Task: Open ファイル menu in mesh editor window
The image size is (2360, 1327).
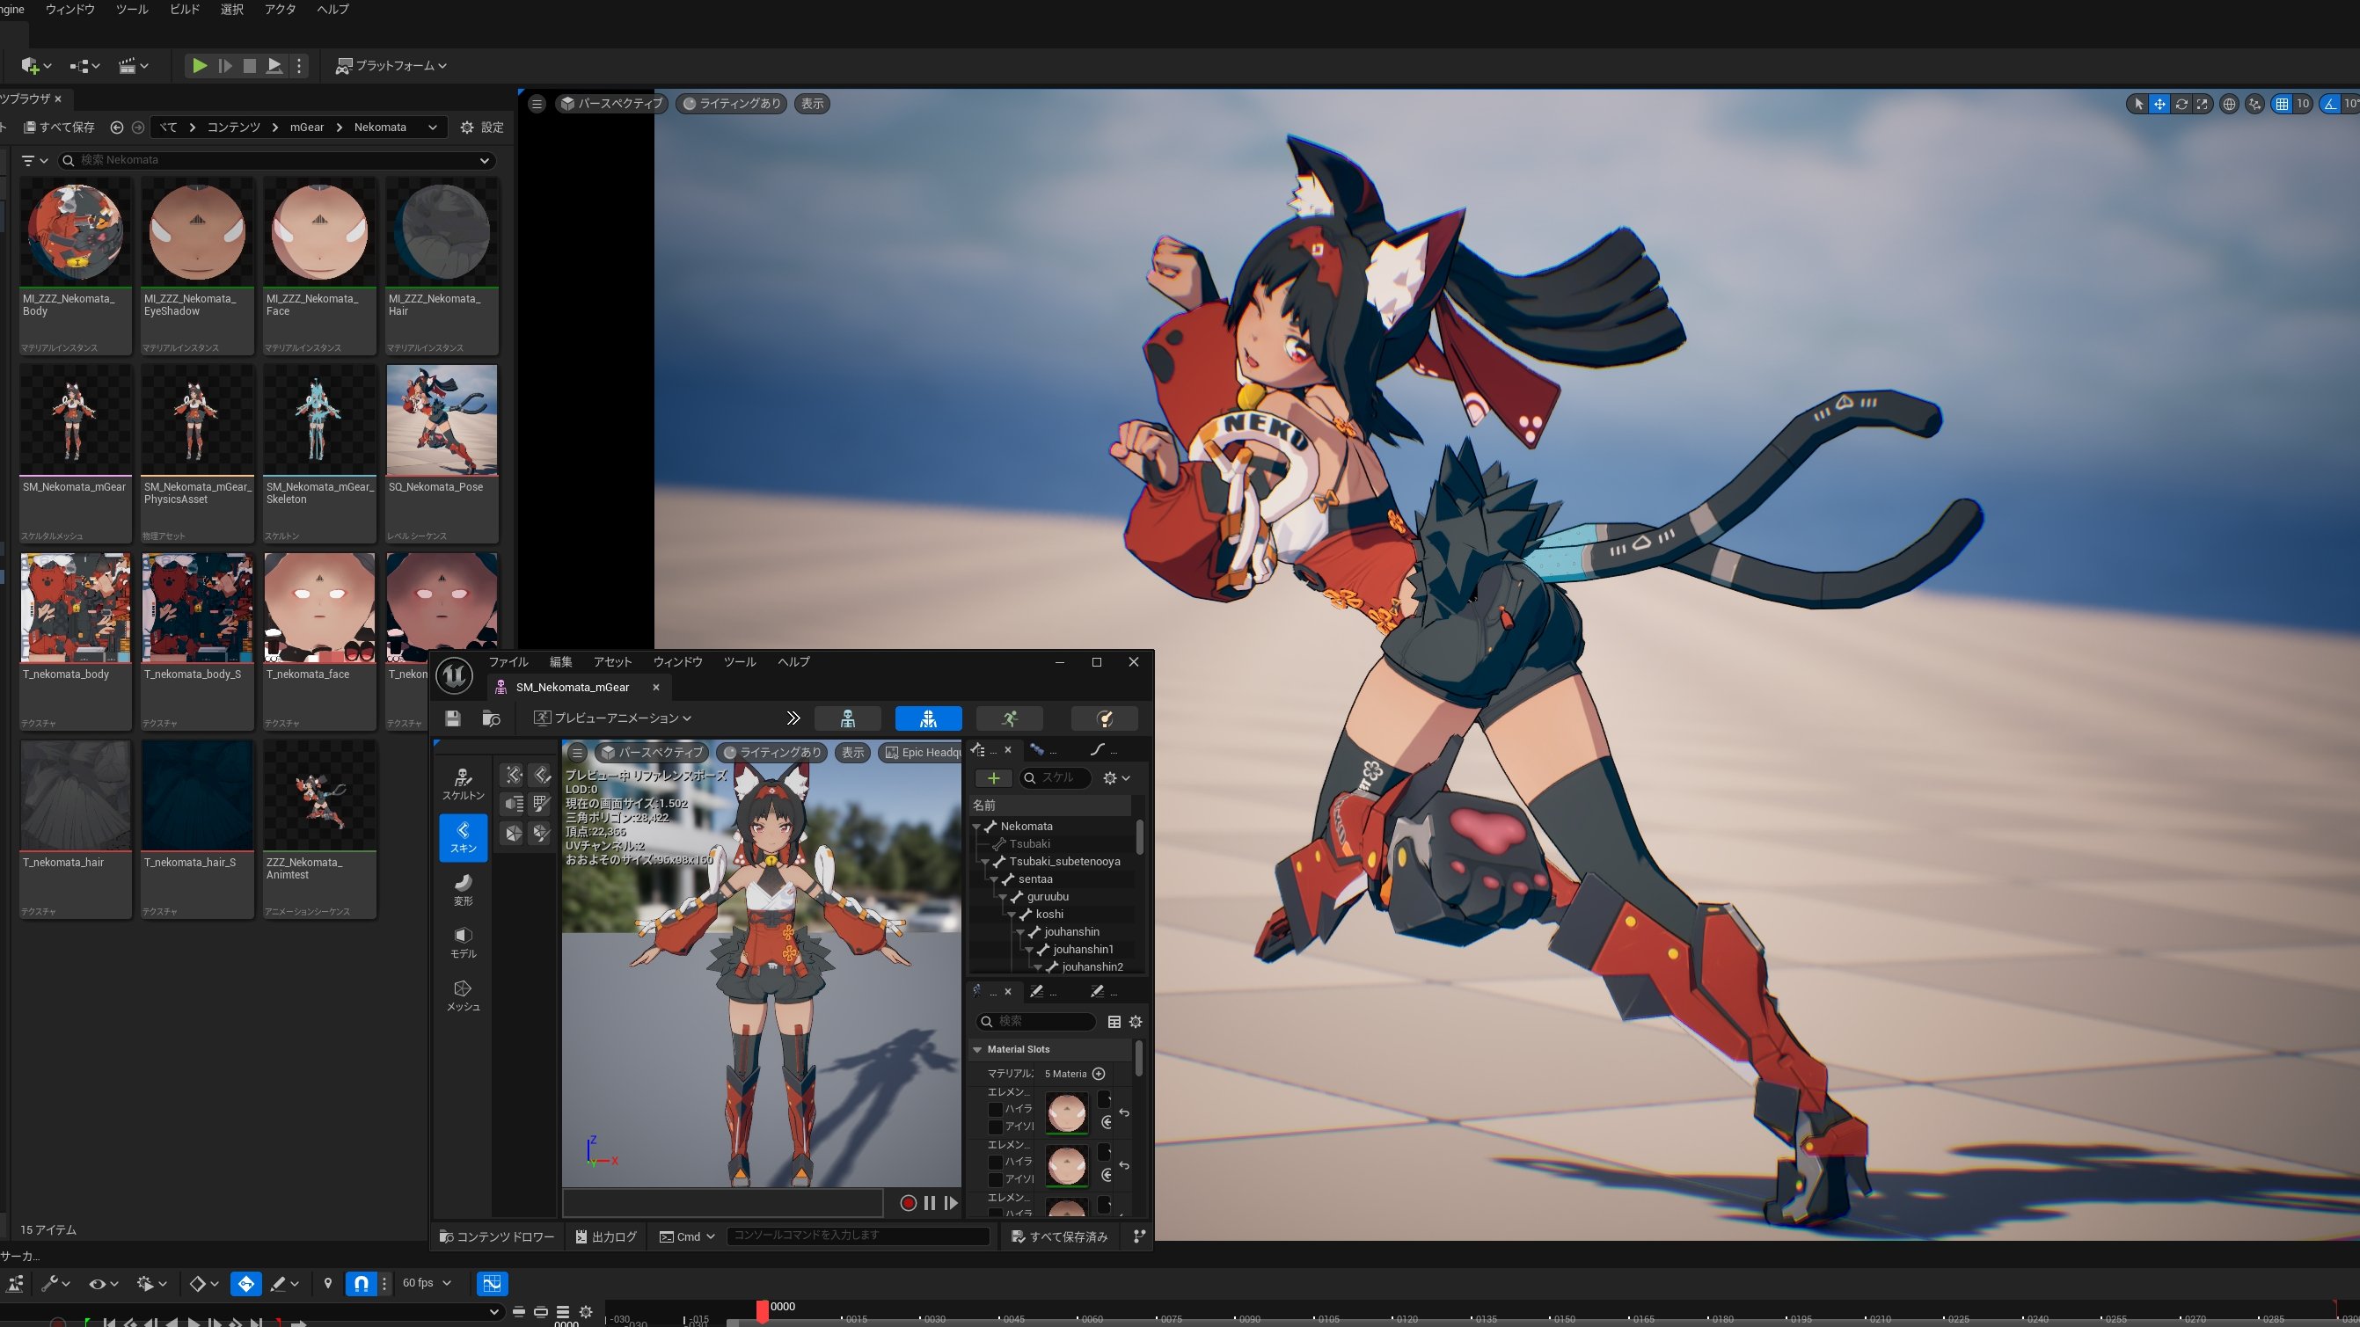Action: pyautogui.click(x=508, y=662)
